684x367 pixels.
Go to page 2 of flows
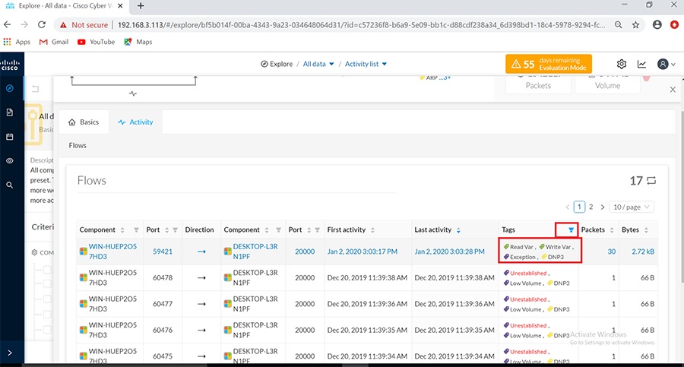coord(591,207)
